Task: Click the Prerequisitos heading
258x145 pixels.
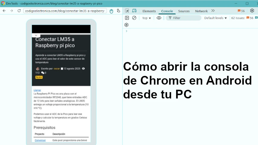Action: [x=44, y=127]
